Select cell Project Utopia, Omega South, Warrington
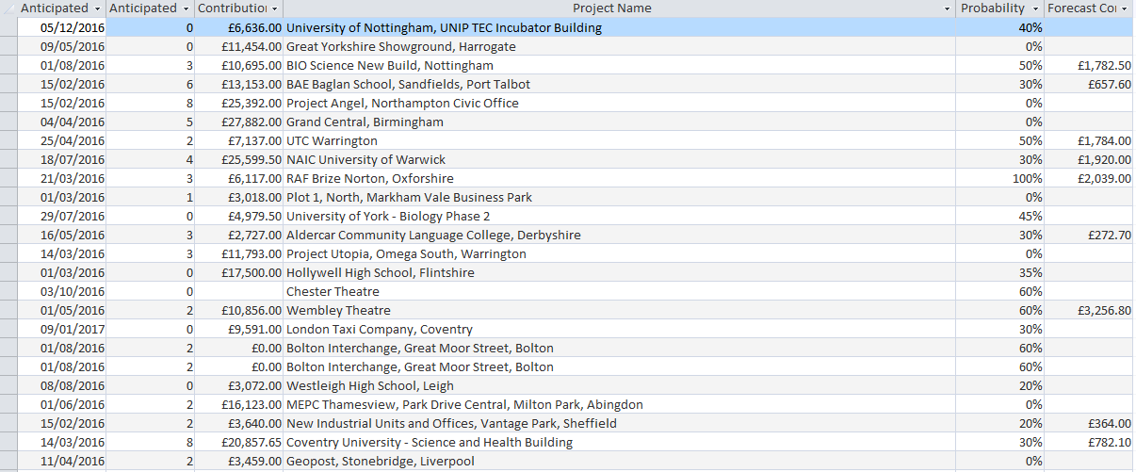1136x472 pixels. [620, 253]
